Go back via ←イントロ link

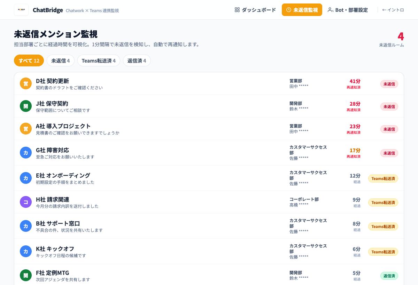coord(393,10)
